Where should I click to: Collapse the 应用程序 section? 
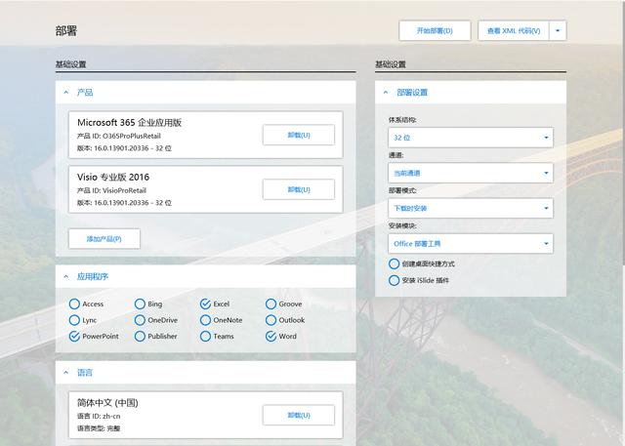point(66,276)
